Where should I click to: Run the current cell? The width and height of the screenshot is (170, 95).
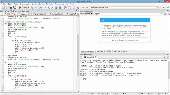tap(24, 8)
